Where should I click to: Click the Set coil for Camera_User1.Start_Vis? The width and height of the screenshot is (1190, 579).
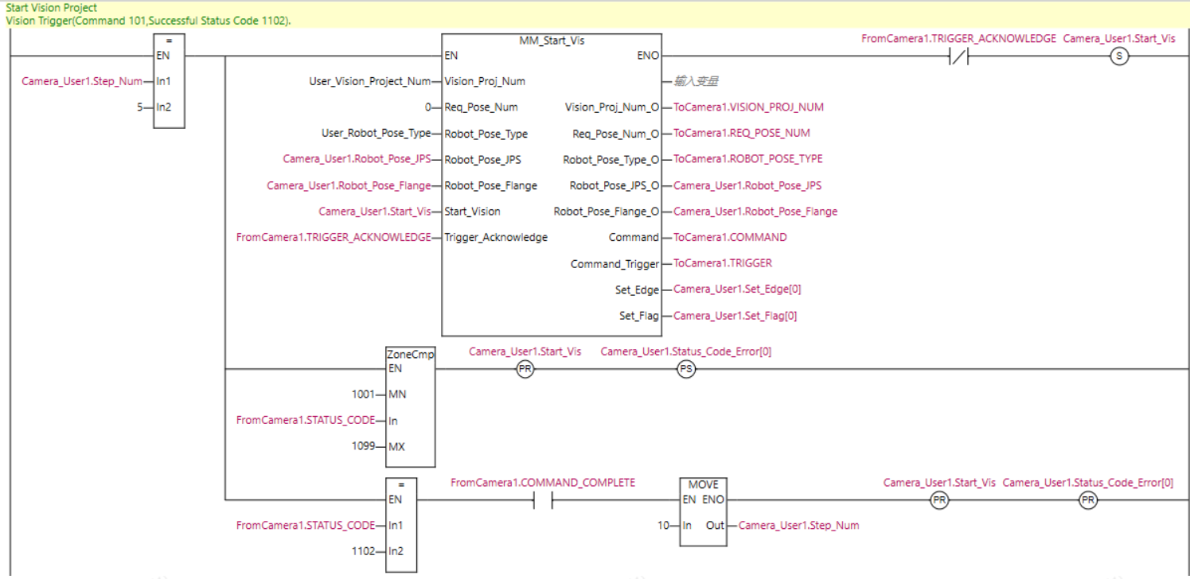1119,56
